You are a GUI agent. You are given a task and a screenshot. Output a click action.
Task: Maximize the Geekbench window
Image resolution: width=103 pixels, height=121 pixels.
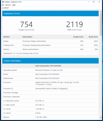point(94,2)
